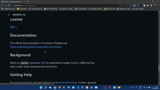Open network and volume quick settings
This screenshot has height=90, width=160.
[147, 87]
